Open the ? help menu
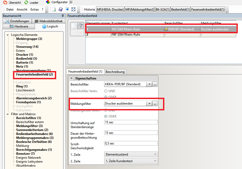Viewport: 242px width, 169px height. coord(43,10)
